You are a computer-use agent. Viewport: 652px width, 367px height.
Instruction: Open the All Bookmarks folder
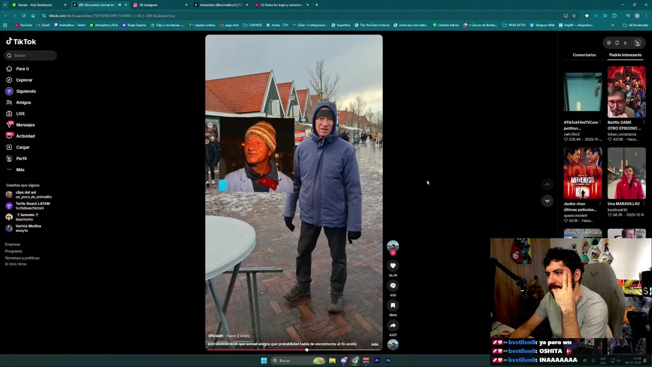pyautogui.click(x=636, y=25)
